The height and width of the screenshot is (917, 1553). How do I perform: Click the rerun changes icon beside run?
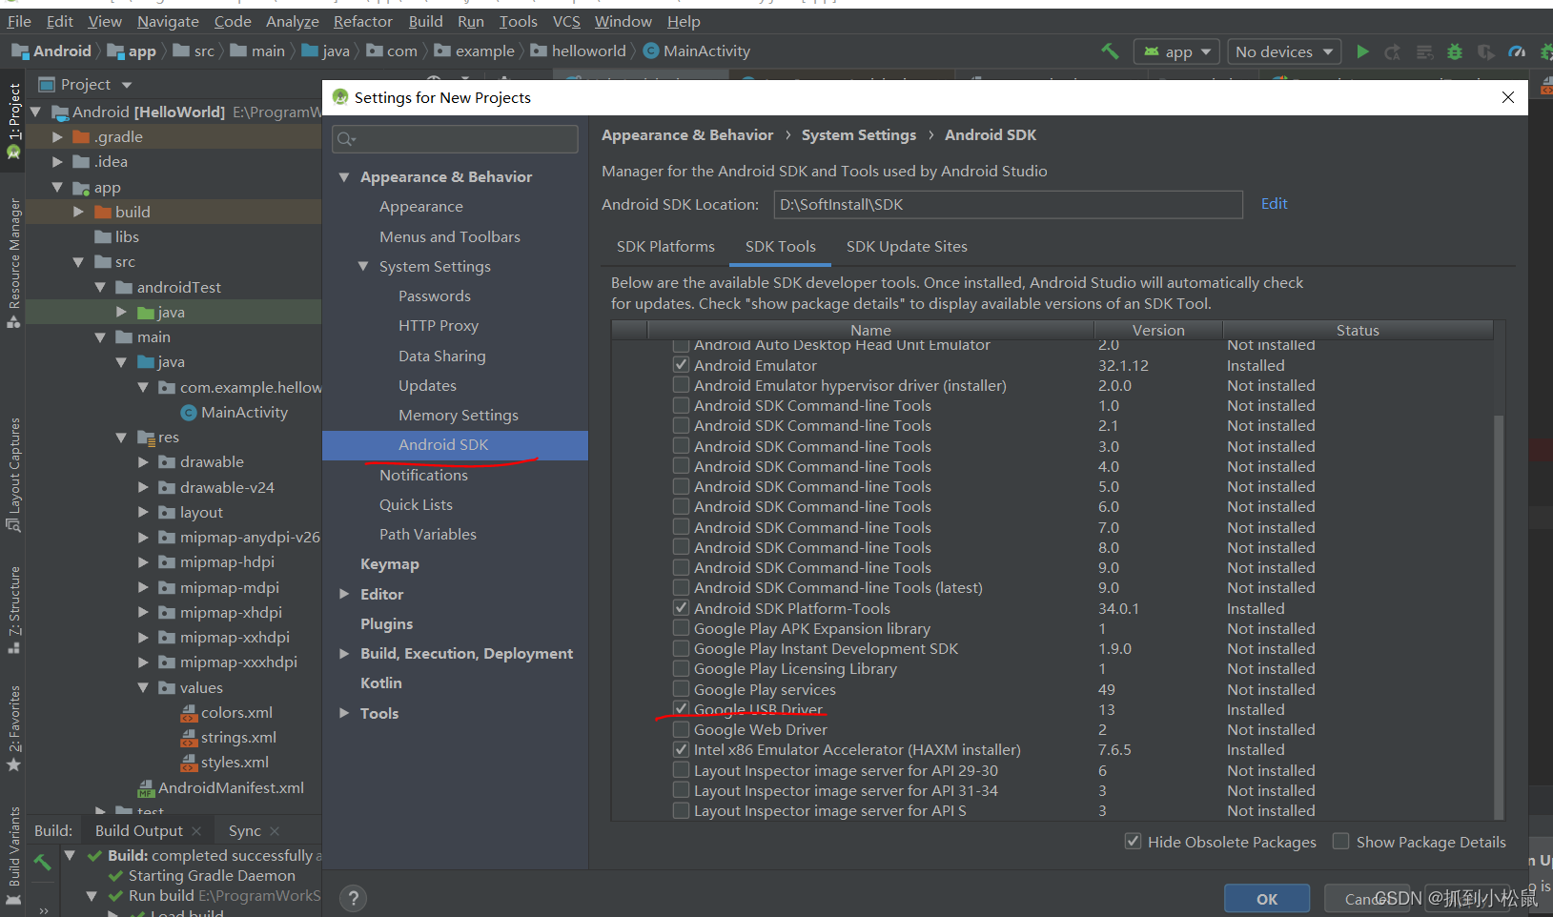pyautogui.click(x=1393, y=51)
